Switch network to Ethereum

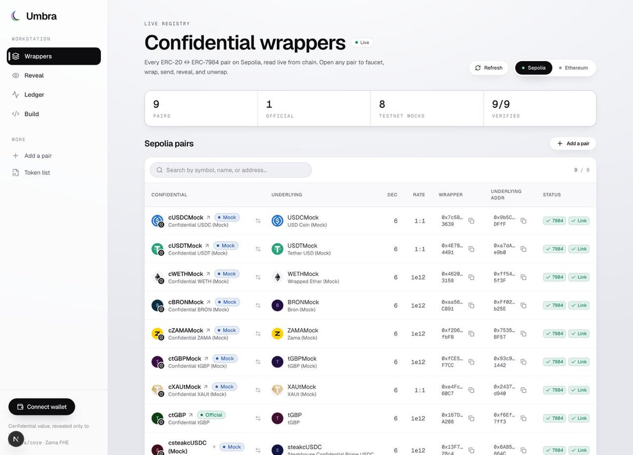[573, 68]
